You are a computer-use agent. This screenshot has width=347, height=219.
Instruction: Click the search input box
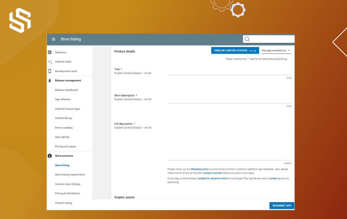pos(269,39)
